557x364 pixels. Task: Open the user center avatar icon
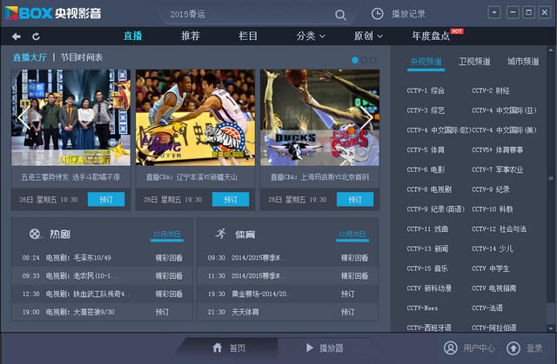pos(451,347)
